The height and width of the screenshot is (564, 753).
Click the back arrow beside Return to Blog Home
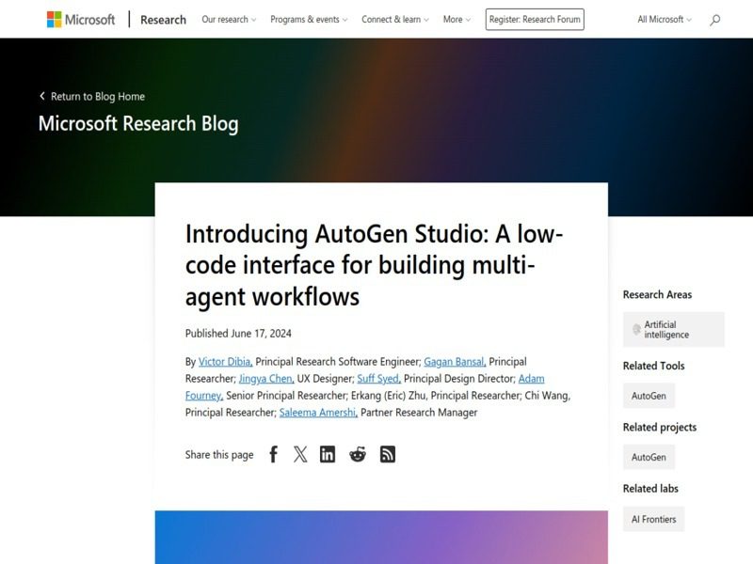[x=42, y=96]
